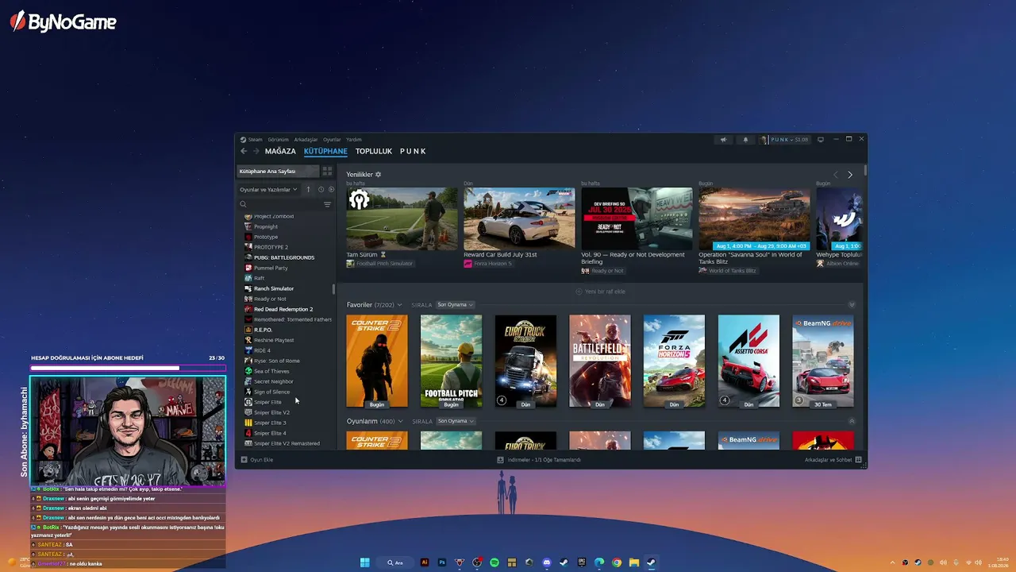Switch to Big Picture mode icon

click(x=821, y=140)
